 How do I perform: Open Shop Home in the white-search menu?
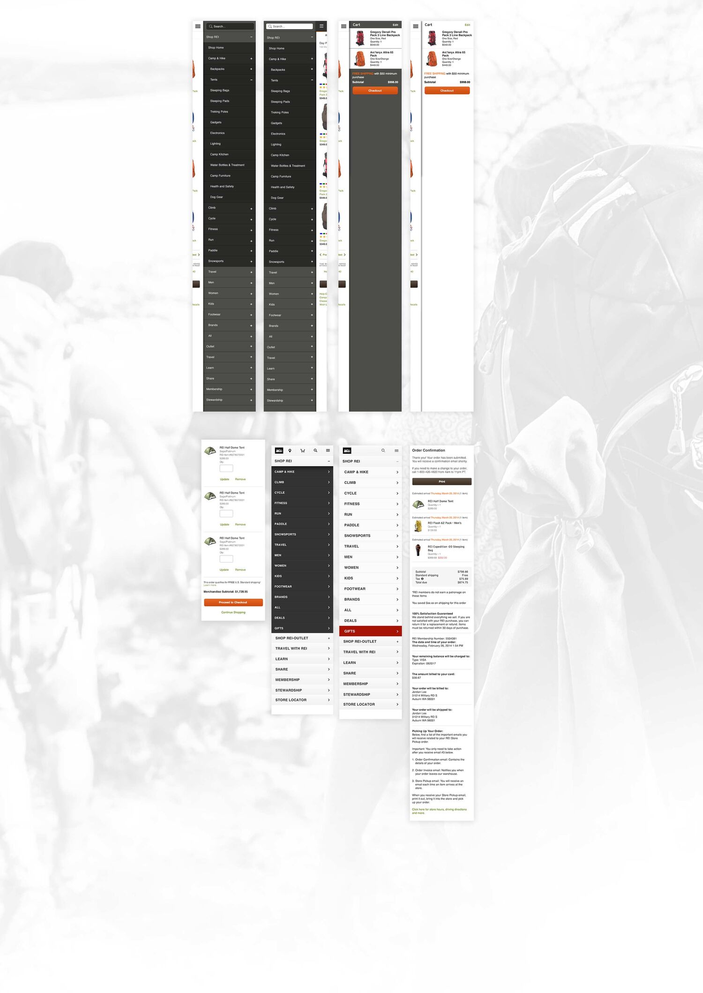point(290,48)
